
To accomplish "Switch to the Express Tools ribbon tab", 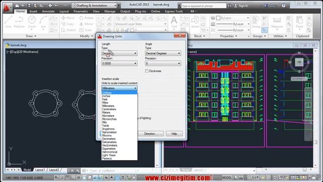I will [x=174, y=11].
